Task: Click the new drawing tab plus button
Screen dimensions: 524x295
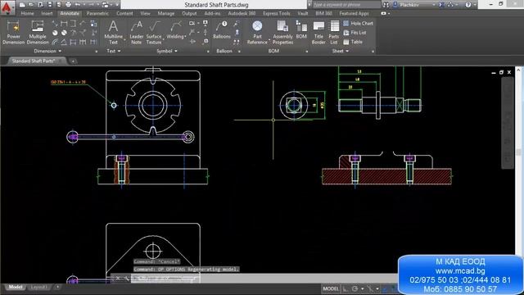Action: (73, 61)
